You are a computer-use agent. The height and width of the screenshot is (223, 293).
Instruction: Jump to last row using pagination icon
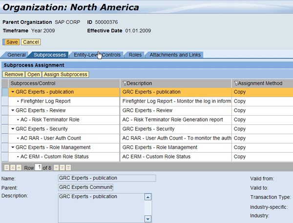(x=68, y=167)
